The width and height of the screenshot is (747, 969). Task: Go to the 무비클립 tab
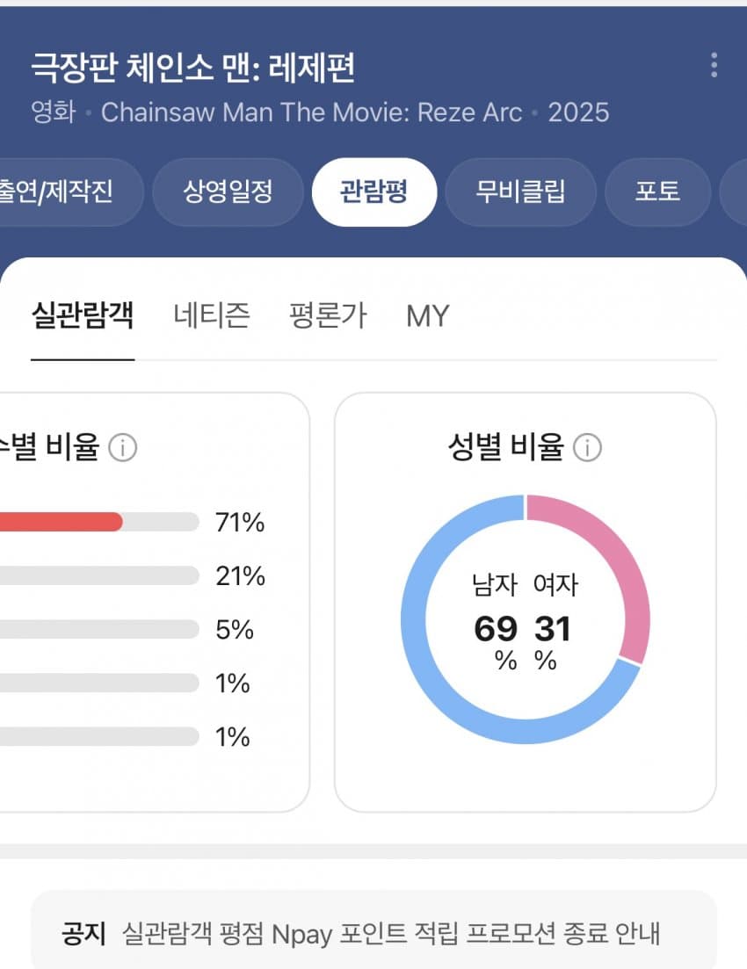tap(520, 192)
